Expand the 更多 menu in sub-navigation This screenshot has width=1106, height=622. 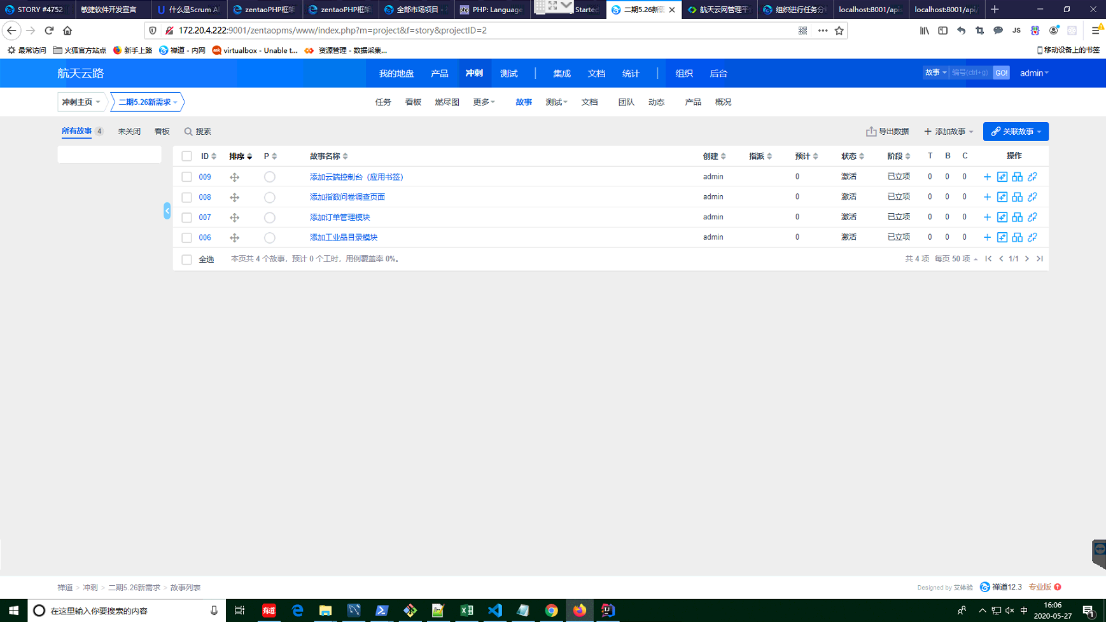click(x=484, y=102)
